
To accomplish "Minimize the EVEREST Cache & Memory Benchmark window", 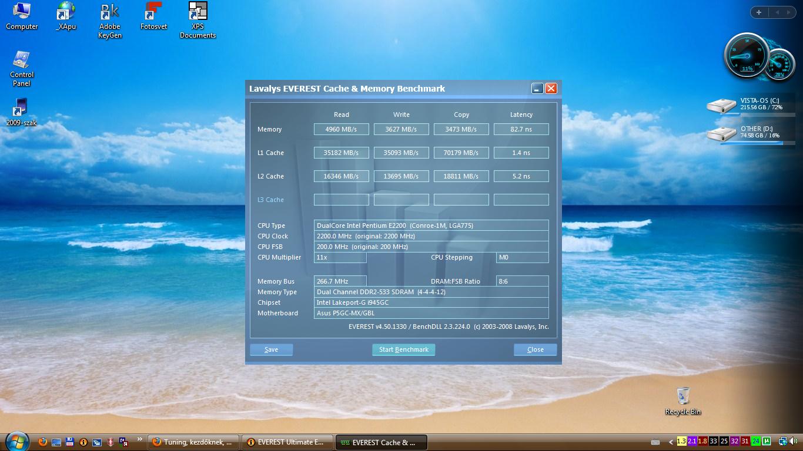I will point(537,89).
